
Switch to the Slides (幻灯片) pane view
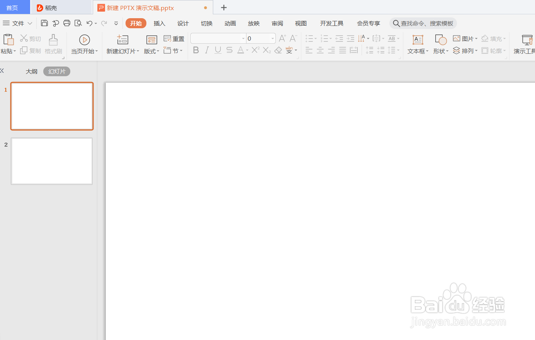[57, 72]
